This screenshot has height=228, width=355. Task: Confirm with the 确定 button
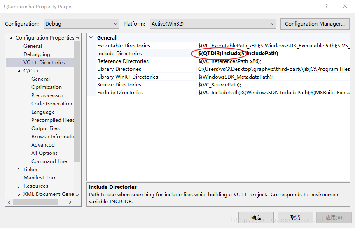[256, 218]
